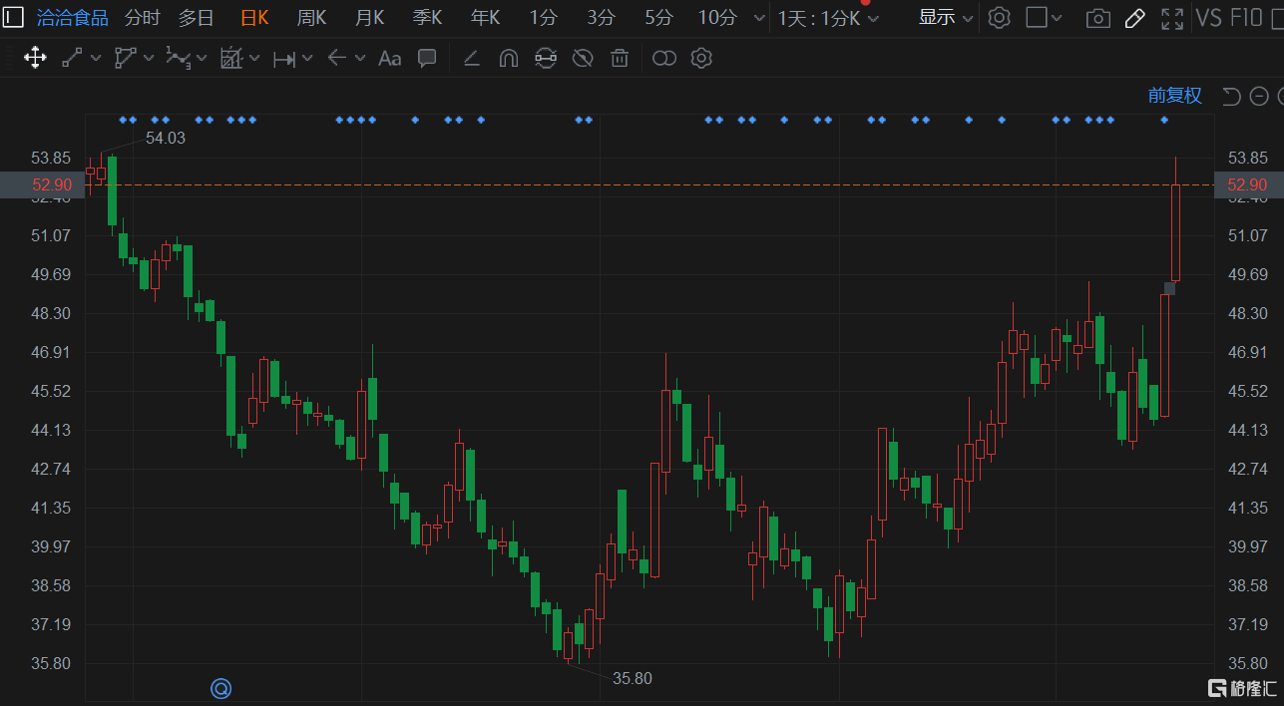
Task: Click the lock drawings sync icon
Action: coord(546,59)
